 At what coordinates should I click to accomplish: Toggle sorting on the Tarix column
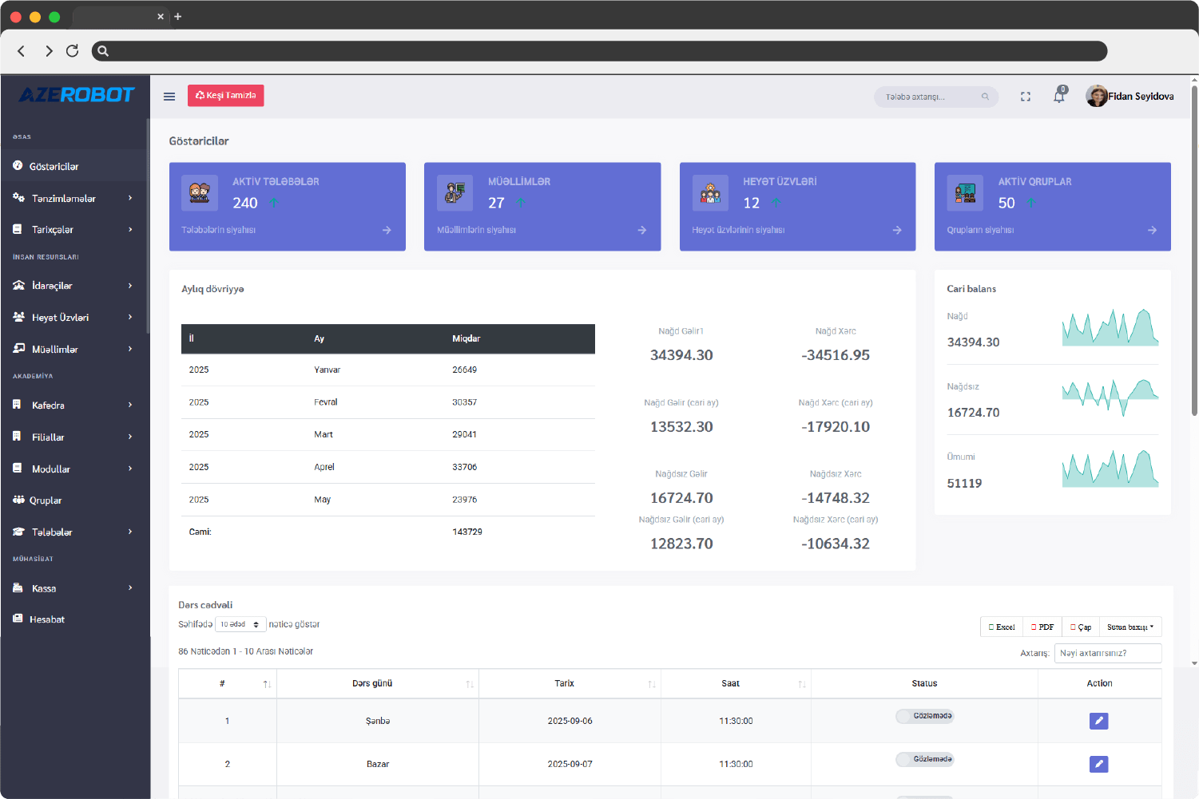click(x=652, y=683)
